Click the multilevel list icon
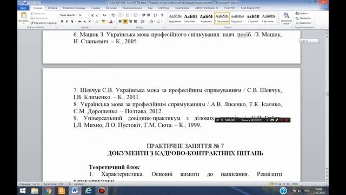This screenshot has width=346, height=195. click(x=135, y=15)
